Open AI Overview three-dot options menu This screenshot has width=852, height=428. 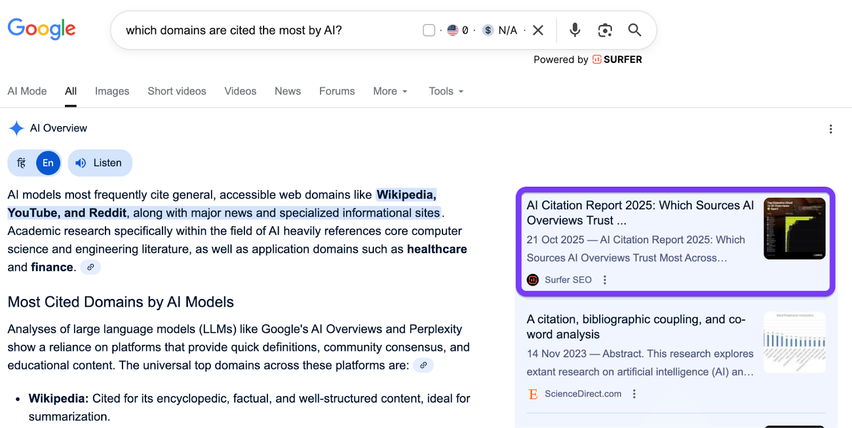tap(831, 129)
